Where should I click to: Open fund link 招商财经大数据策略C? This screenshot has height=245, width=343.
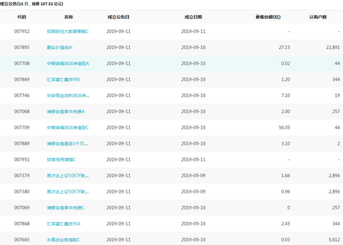[x=67, y=32]
